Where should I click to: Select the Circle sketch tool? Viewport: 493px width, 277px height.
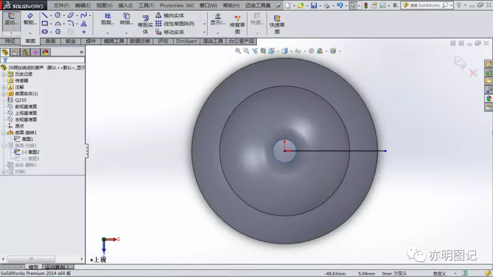(58, 15)
